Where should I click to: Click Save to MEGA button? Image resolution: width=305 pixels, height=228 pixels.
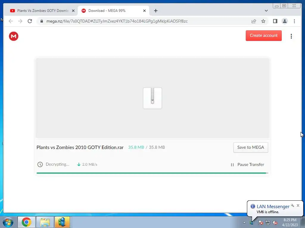pos(250,147)
